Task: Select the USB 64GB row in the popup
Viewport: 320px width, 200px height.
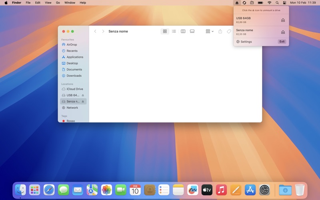Action: (261, 20)
